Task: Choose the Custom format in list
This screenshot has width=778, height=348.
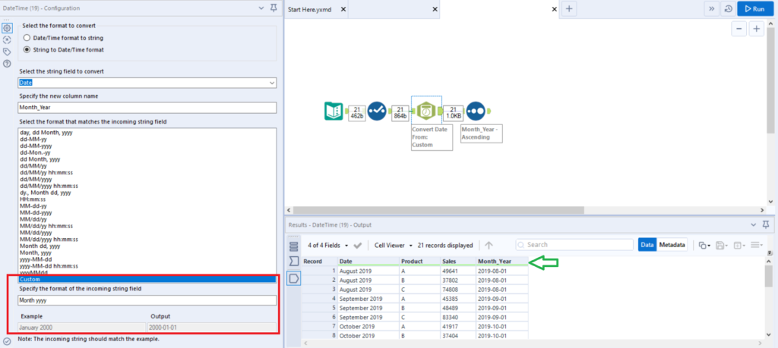Action: (147, 279)
